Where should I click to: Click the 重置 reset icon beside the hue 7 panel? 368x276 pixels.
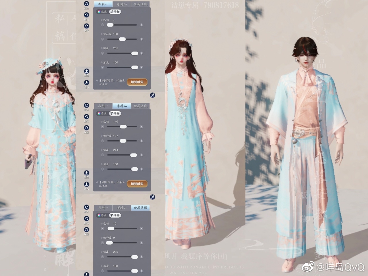pos(87,3)
